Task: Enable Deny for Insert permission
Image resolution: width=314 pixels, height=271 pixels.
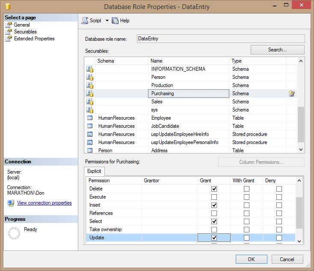Action: click(279, 205)
